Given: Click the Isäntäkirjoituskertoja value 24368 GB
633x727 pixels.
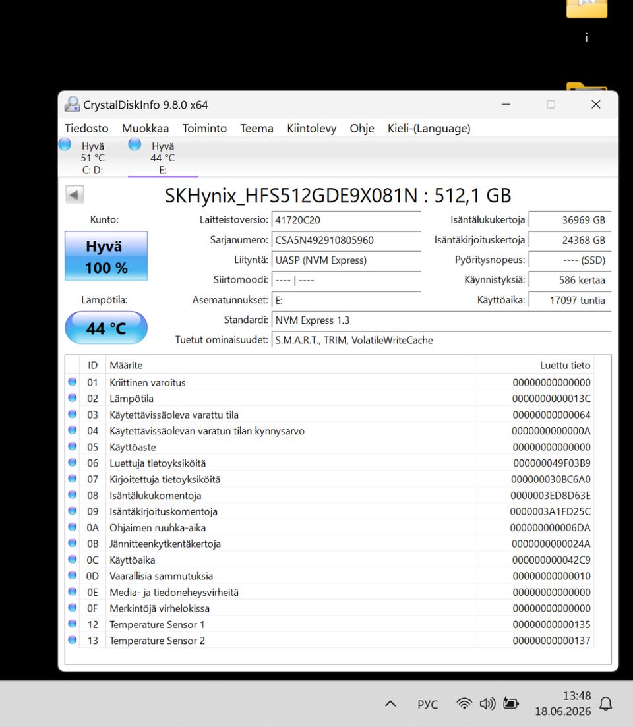Looking at the screenshot, I should click(x=570, y=240).
